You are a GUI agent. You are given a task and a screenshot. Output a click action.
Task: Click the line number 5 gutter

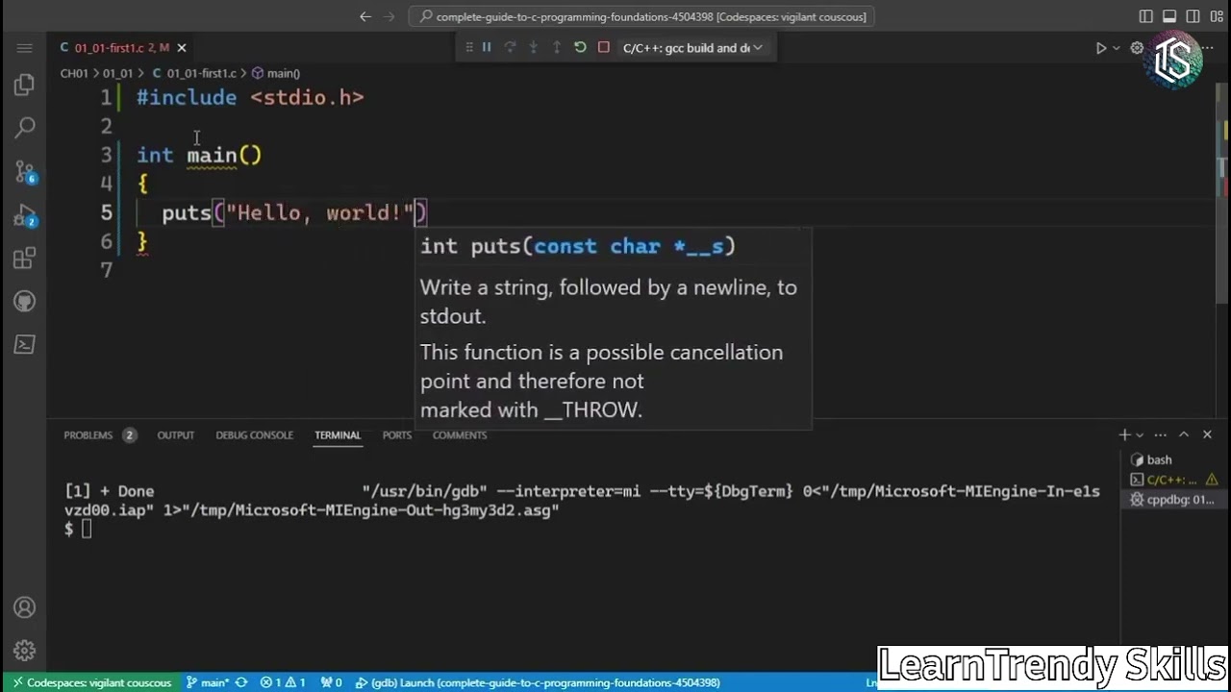107,212
